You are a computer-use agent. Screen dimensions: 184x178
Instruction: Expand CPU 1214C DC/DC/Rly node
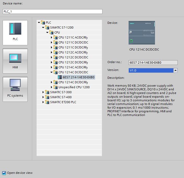pos(51,82)
